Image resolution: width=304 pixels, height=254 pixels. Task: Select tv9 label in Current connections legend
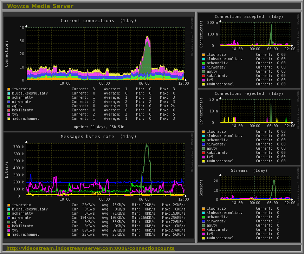[15, 115]
